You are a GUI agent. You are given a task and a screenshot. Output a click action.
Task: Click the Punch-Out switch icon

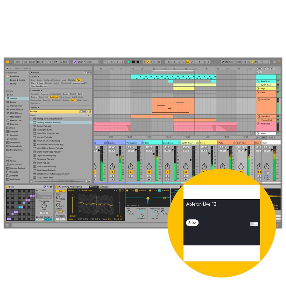192,62
